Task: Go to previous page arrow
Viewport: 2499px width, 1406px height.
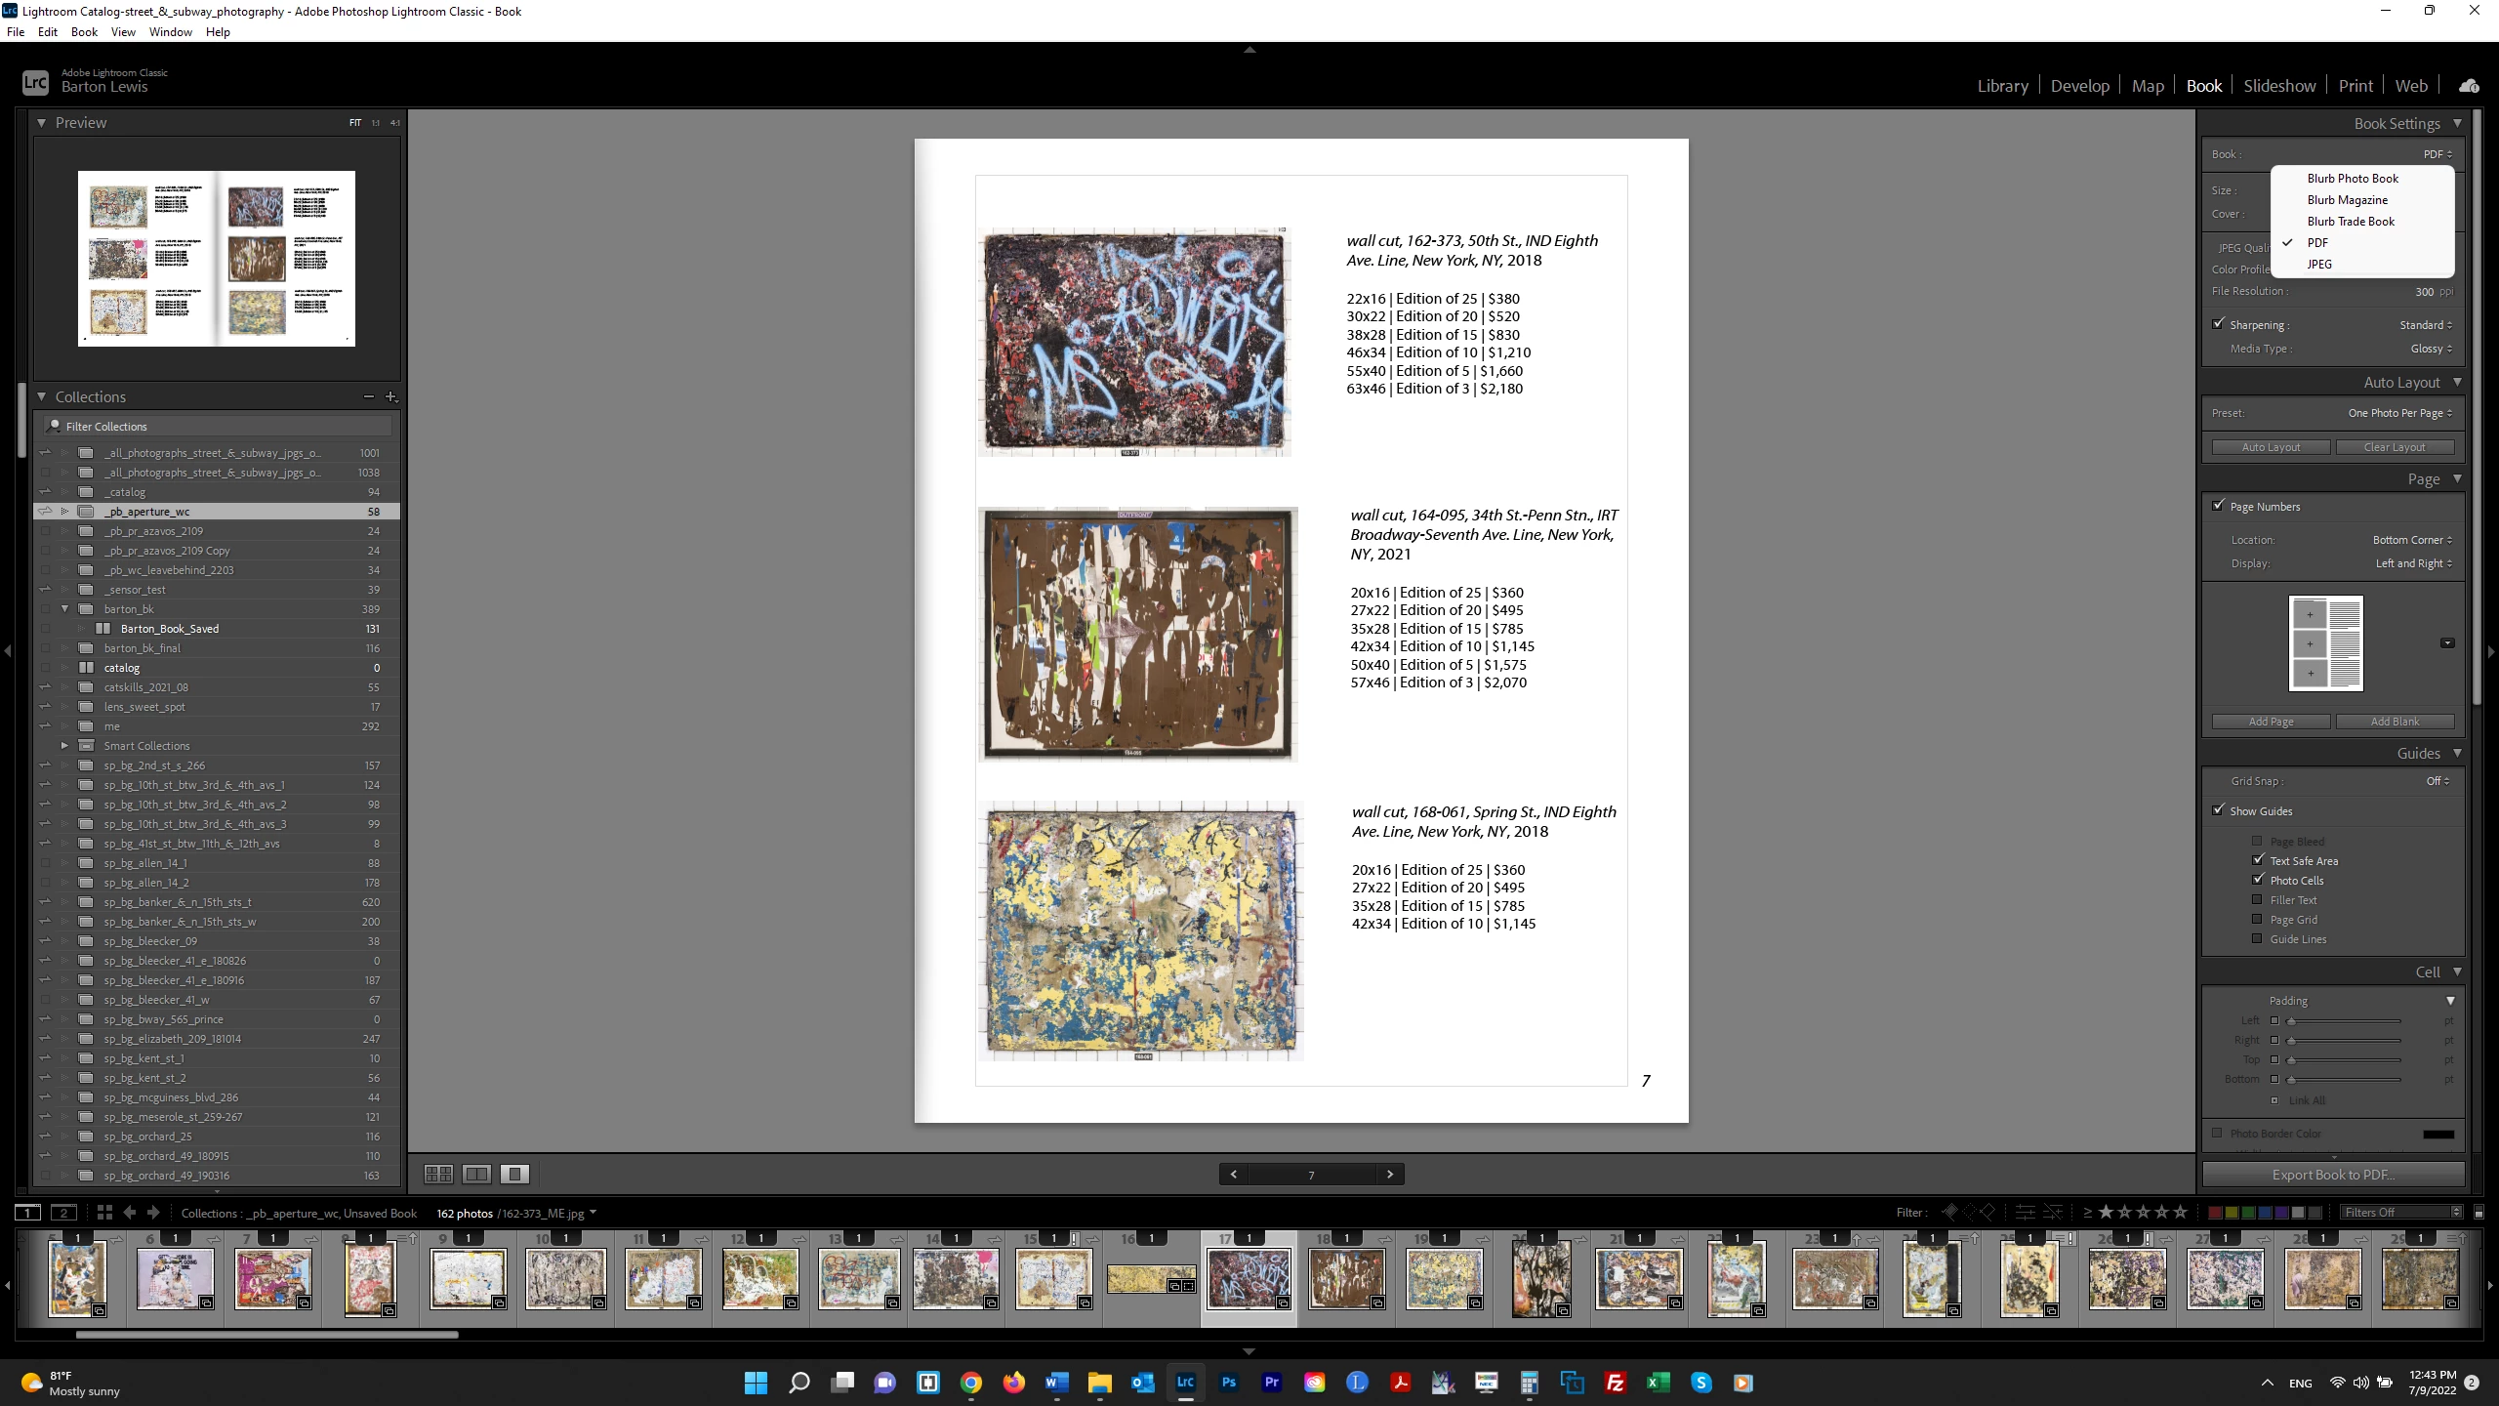Action: point(1234,1174)
